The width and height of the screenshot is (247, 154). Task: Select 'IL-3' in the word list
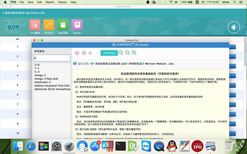tap(37, 71)
